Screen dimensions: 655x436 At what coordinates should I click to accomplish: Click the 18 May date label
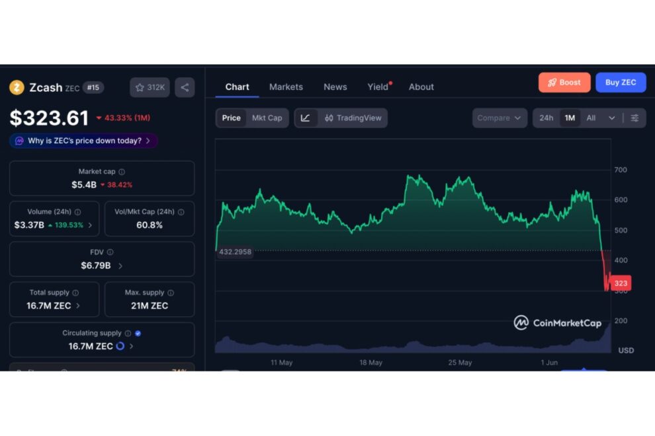[x=371, y=363]
